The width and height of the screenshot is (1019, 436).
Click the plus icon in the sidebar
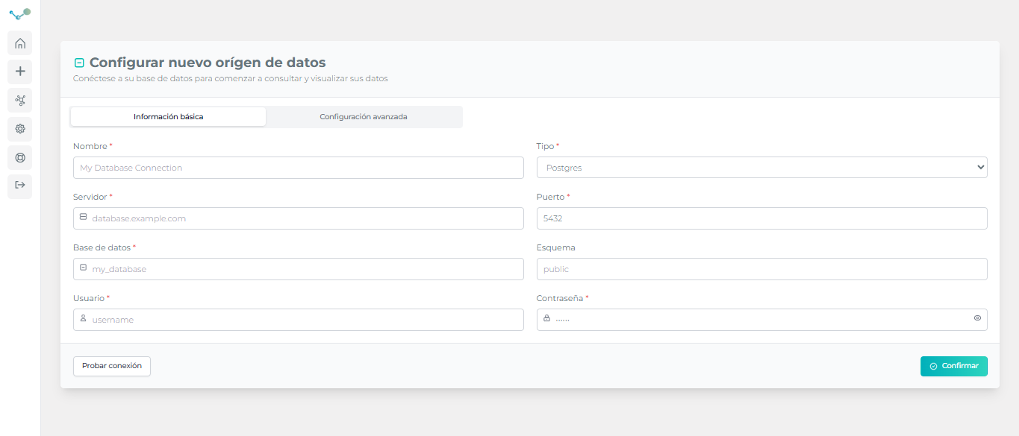(x=20, y=72)
